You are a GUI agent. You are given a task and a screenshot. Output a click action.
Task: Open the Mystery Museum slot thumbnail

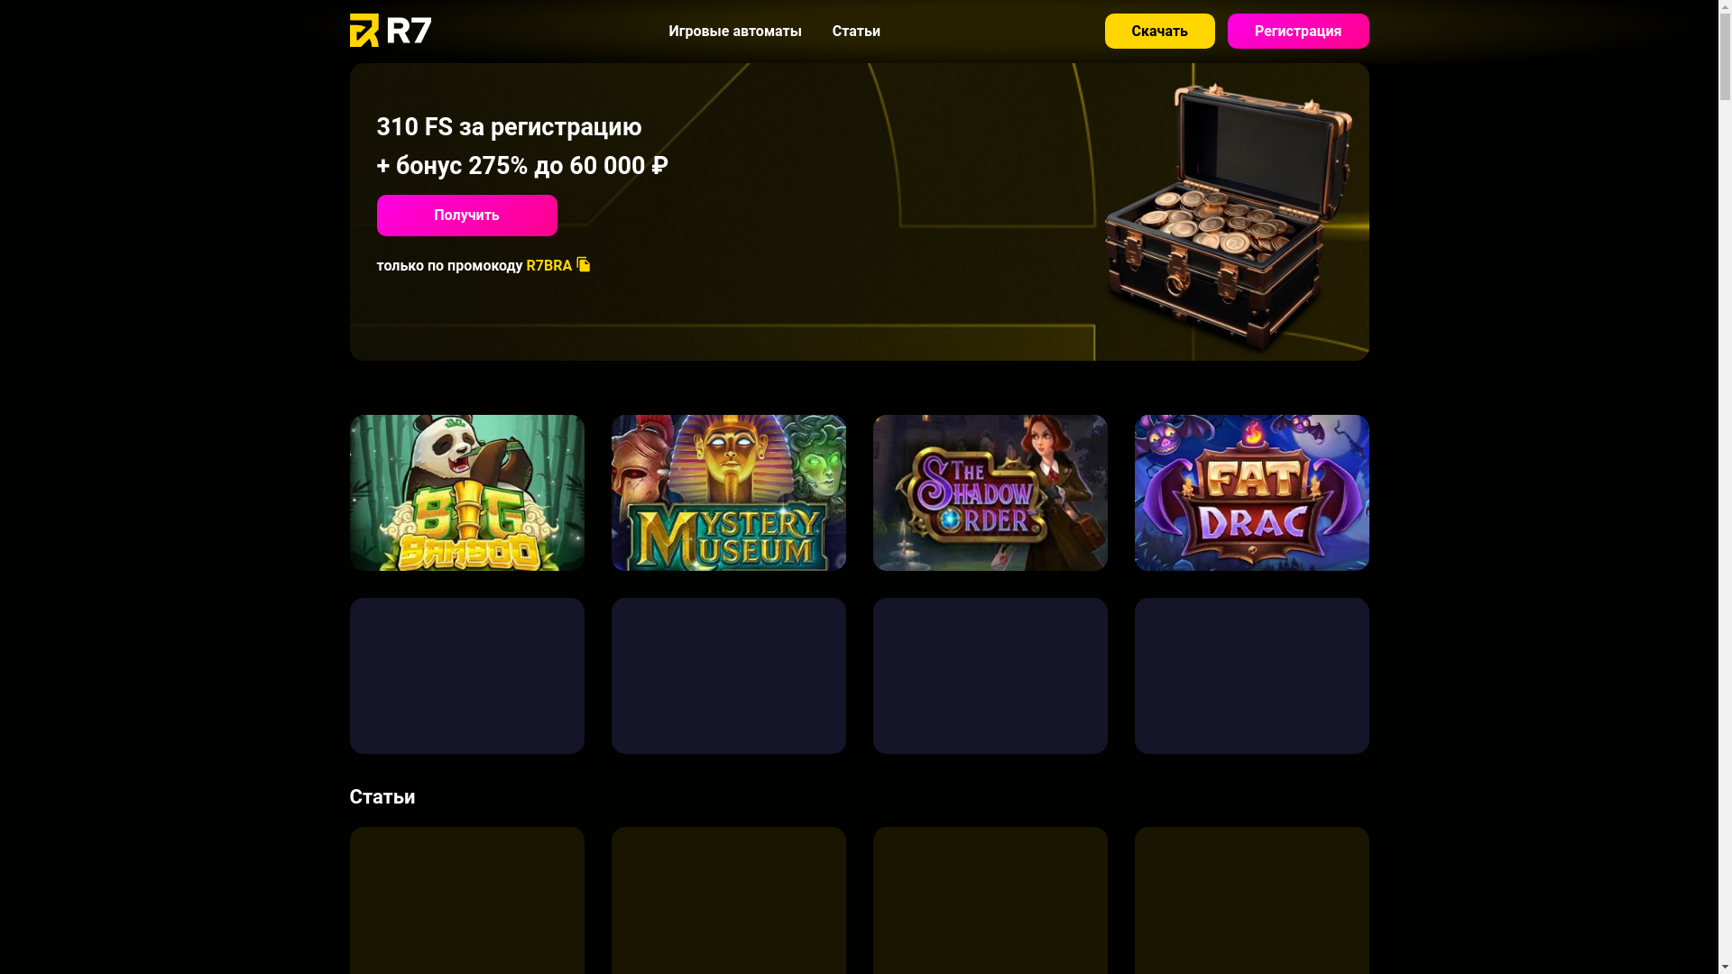(729, 492)
